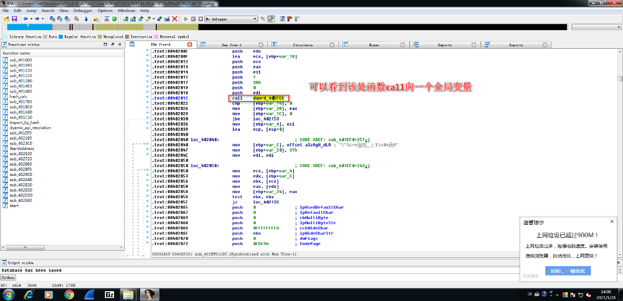Close the browser junk warning popup
This screenshot has width=623, height=301.
coord(612,222)
